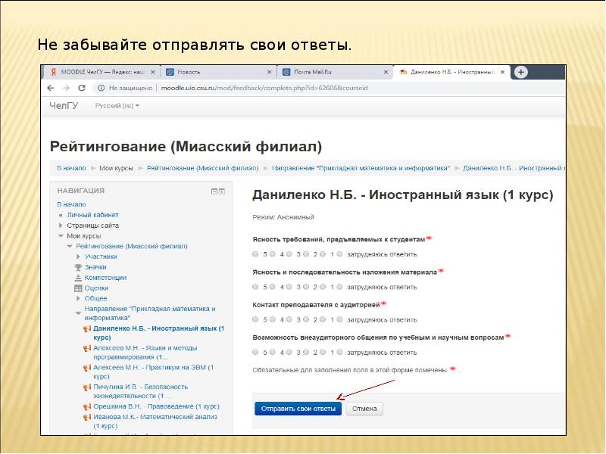Screen dimensions: 606x454
Task: Select rating 5 for Ясность требований question
Action: click(255, 254)
